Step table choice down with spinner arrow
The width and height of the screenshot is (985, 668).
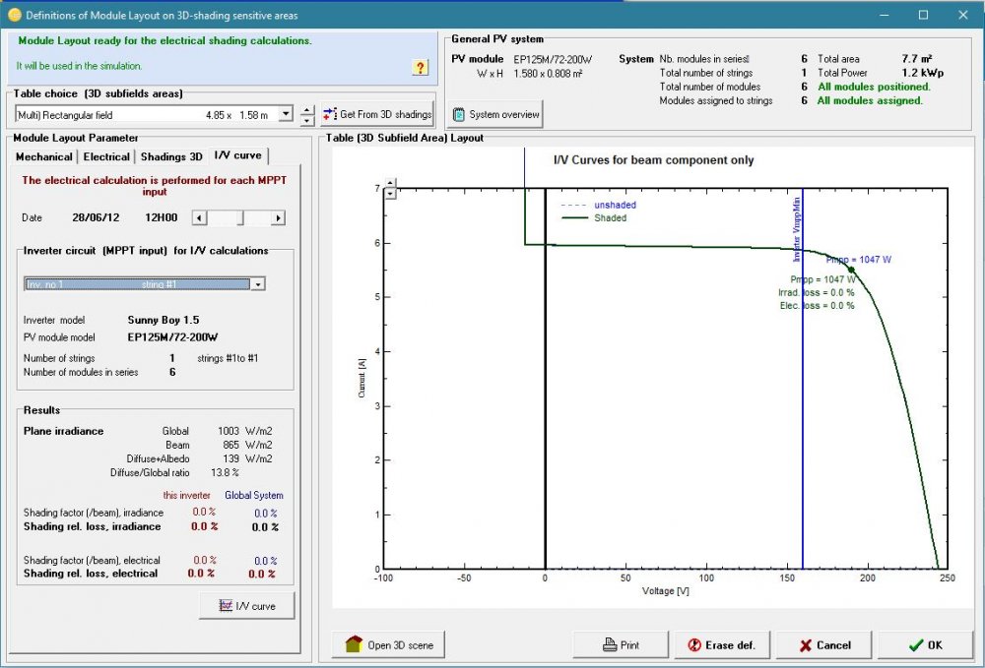307,121
